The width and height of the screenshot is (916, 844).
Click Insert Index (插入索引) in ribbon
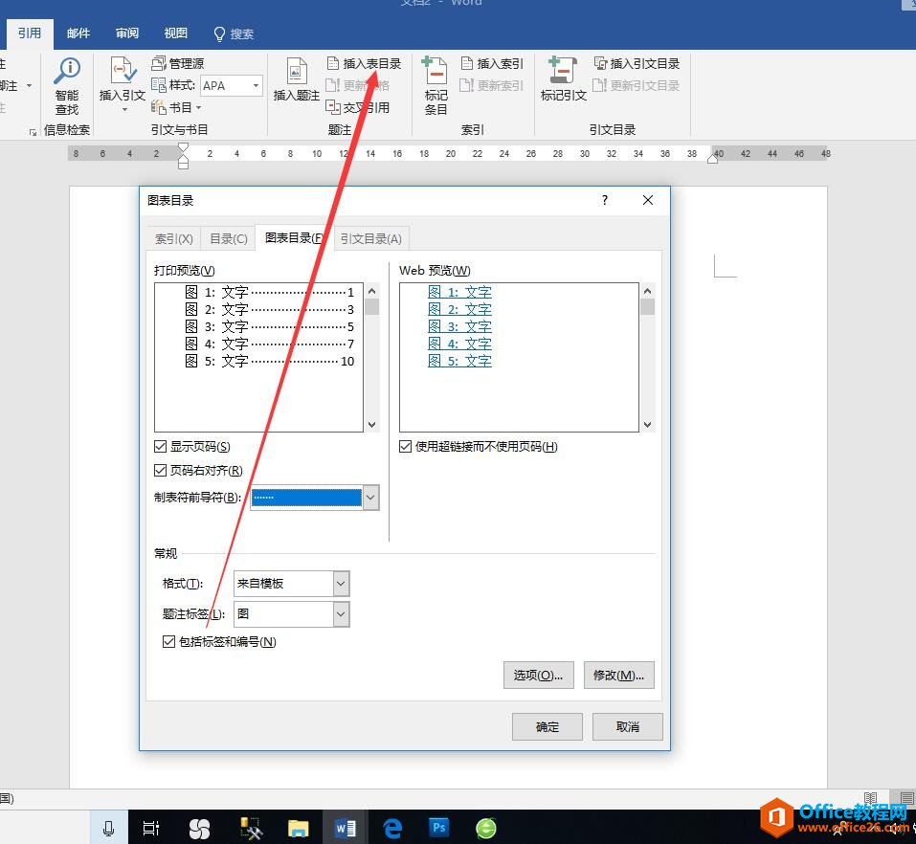coord(492,63)
